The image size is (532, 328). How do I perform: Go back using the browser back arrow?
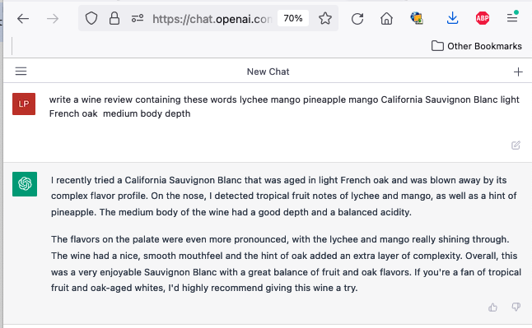click(x=23, y=19)
